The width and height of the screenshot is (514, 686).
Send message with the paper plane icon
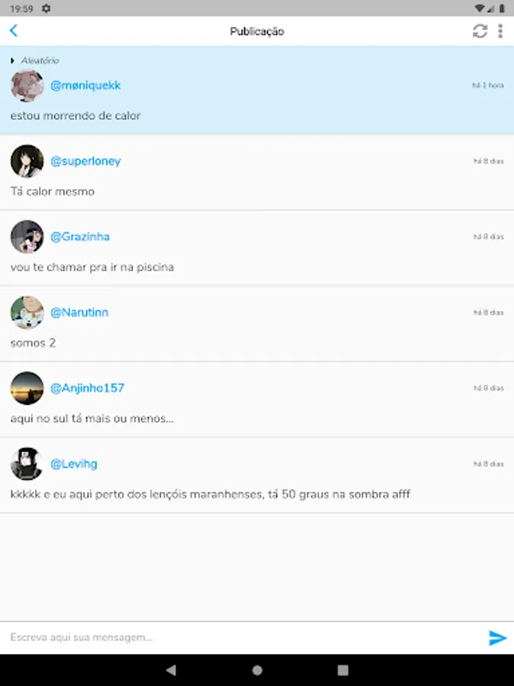tap(497, 637)
